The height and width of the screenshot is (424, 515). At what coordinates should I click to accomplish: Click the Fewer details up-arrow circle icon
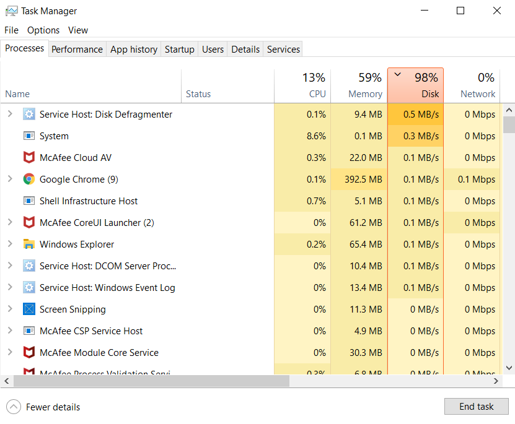[x=14, y=407]
